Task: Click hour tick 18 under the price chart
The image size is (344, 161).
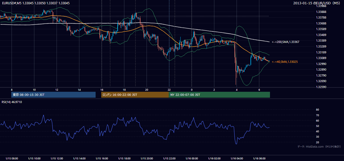Action: point(124,90)
